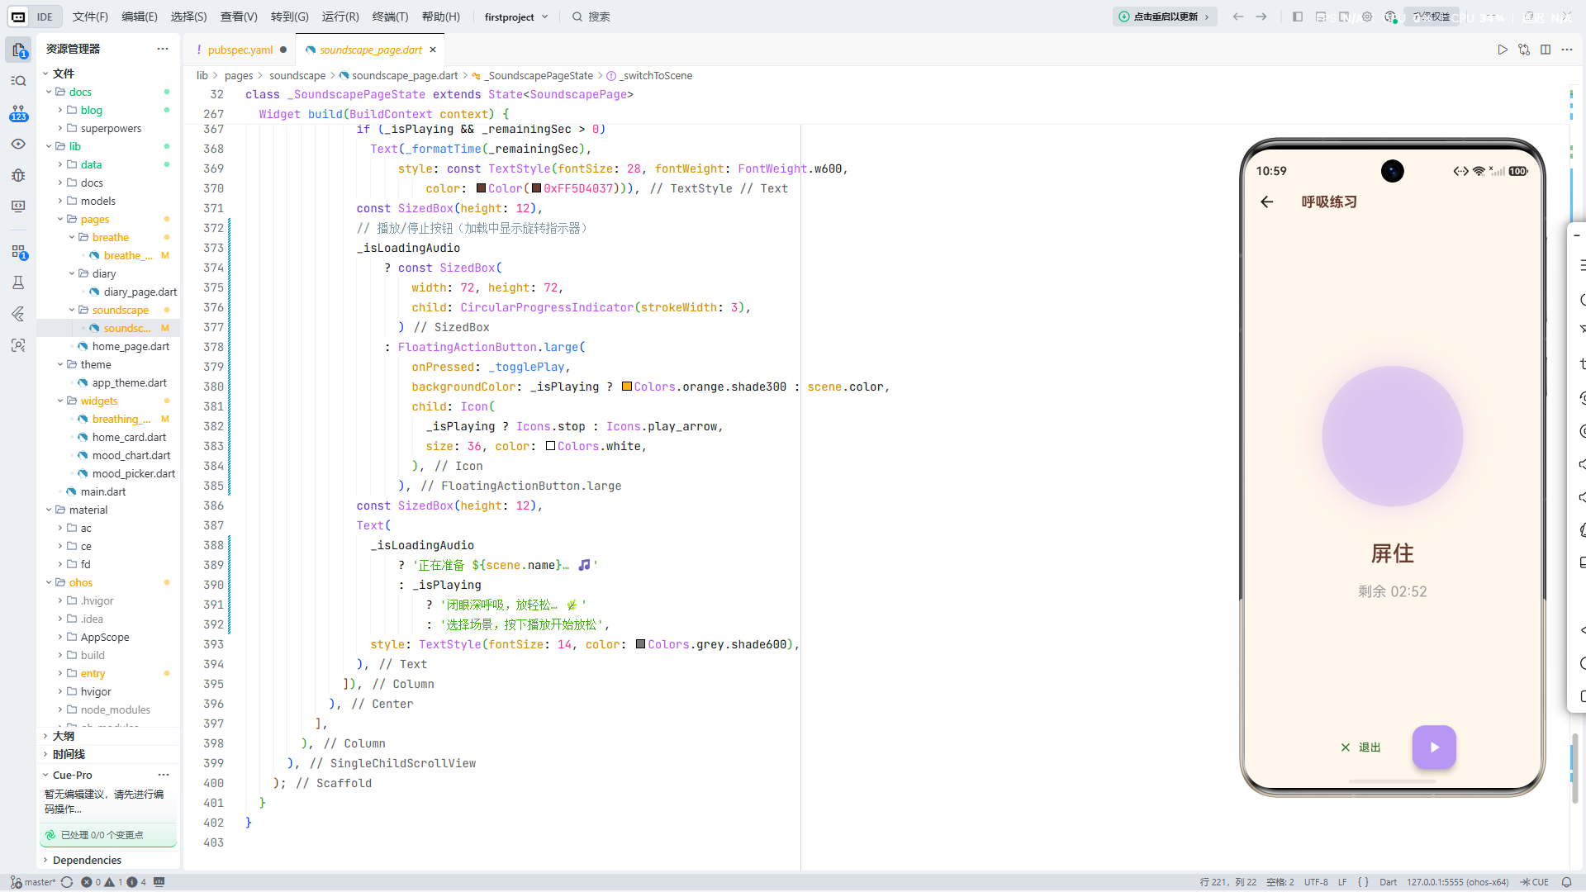The image size is (1586, 892).
Task: Switch to the pubspec.yaml tab
Action: [x=240, y=50]
